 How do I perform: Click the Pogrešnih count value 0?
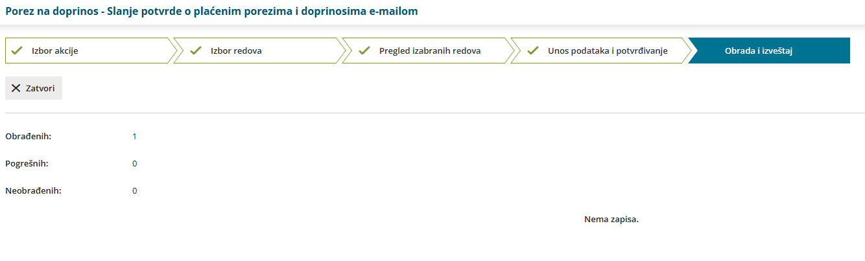pos(135,164)
